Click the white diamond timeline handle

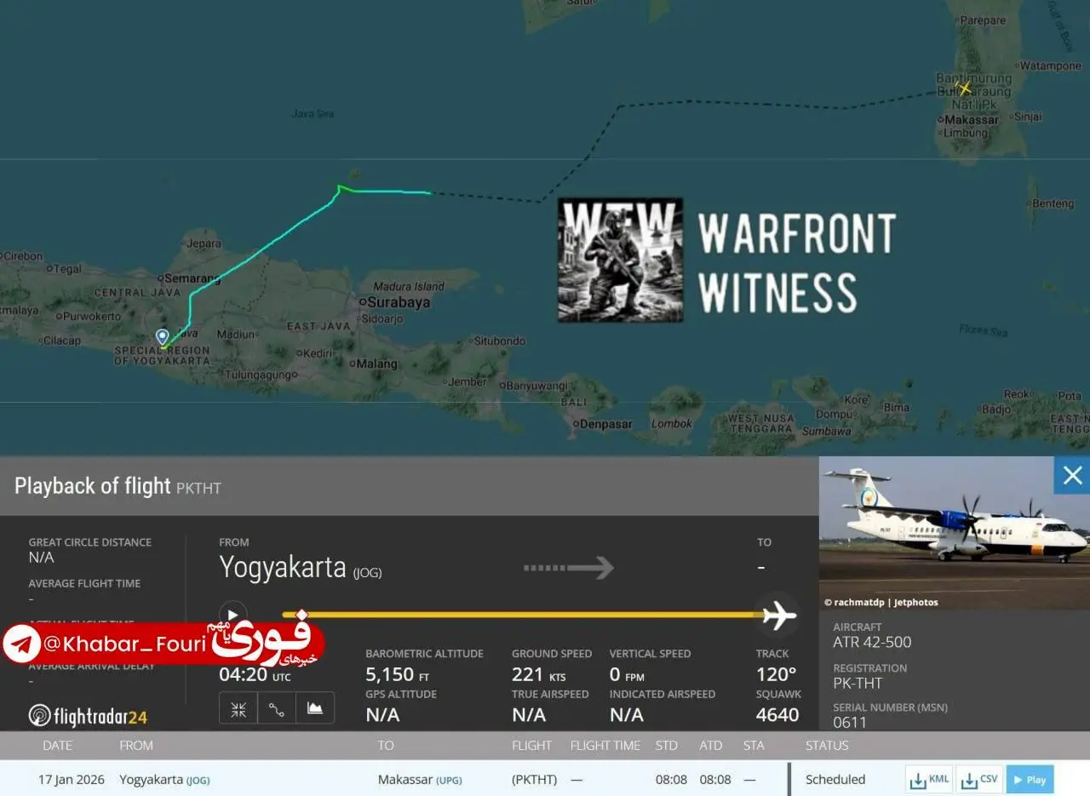point(301,614)
